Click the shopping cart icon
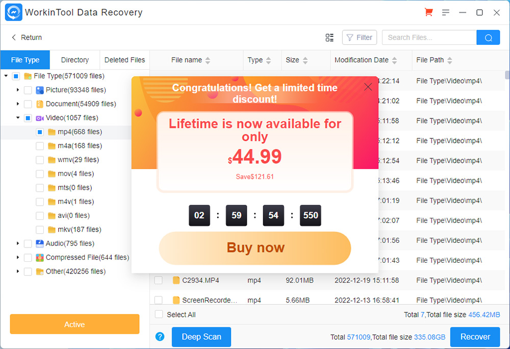The width and height of the screenshot is (510, 349). click(x=429, y=12)
